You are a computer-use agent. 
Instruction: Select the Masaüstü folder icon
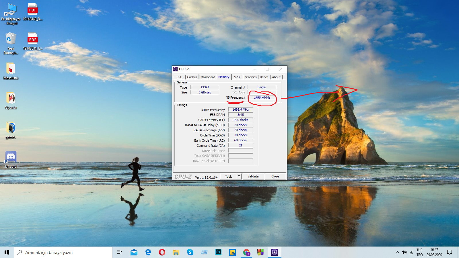[x=11, y=71]
